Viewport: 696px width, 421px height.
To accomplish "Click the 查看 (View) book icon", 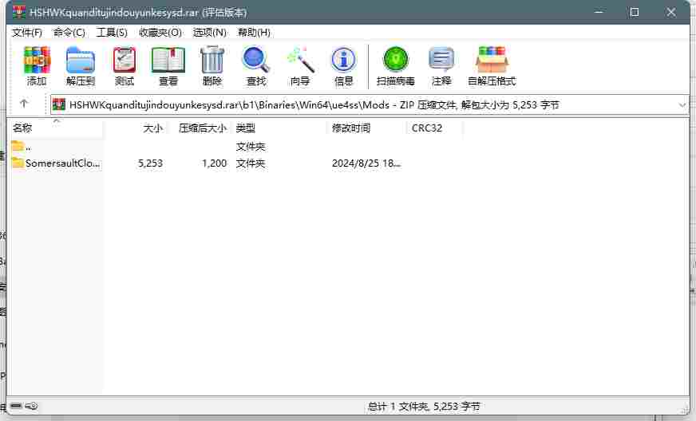I will click(168, 60).
